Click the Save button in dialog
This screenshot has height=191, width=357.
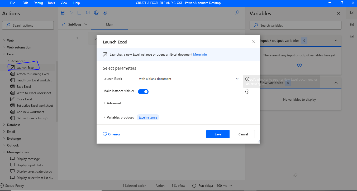(218, 134)
